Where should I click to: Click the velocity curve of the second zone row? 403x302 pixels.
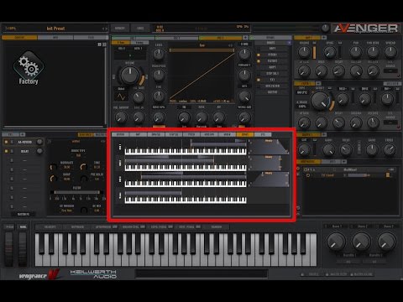point(264,164)
